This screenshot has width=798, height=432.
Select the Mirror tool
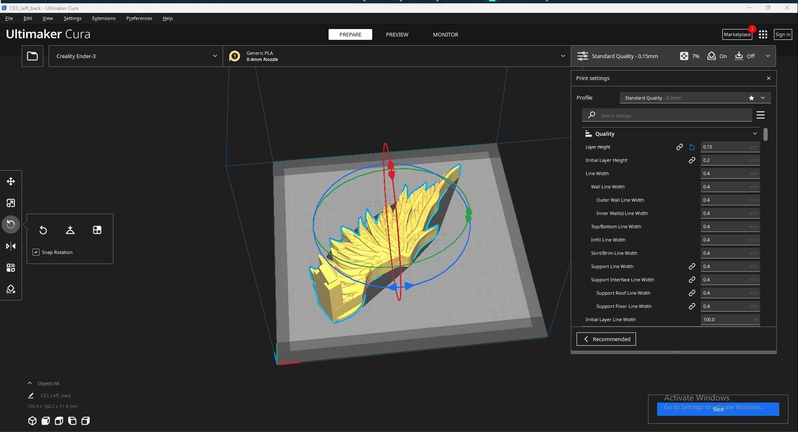pos(11,246)
